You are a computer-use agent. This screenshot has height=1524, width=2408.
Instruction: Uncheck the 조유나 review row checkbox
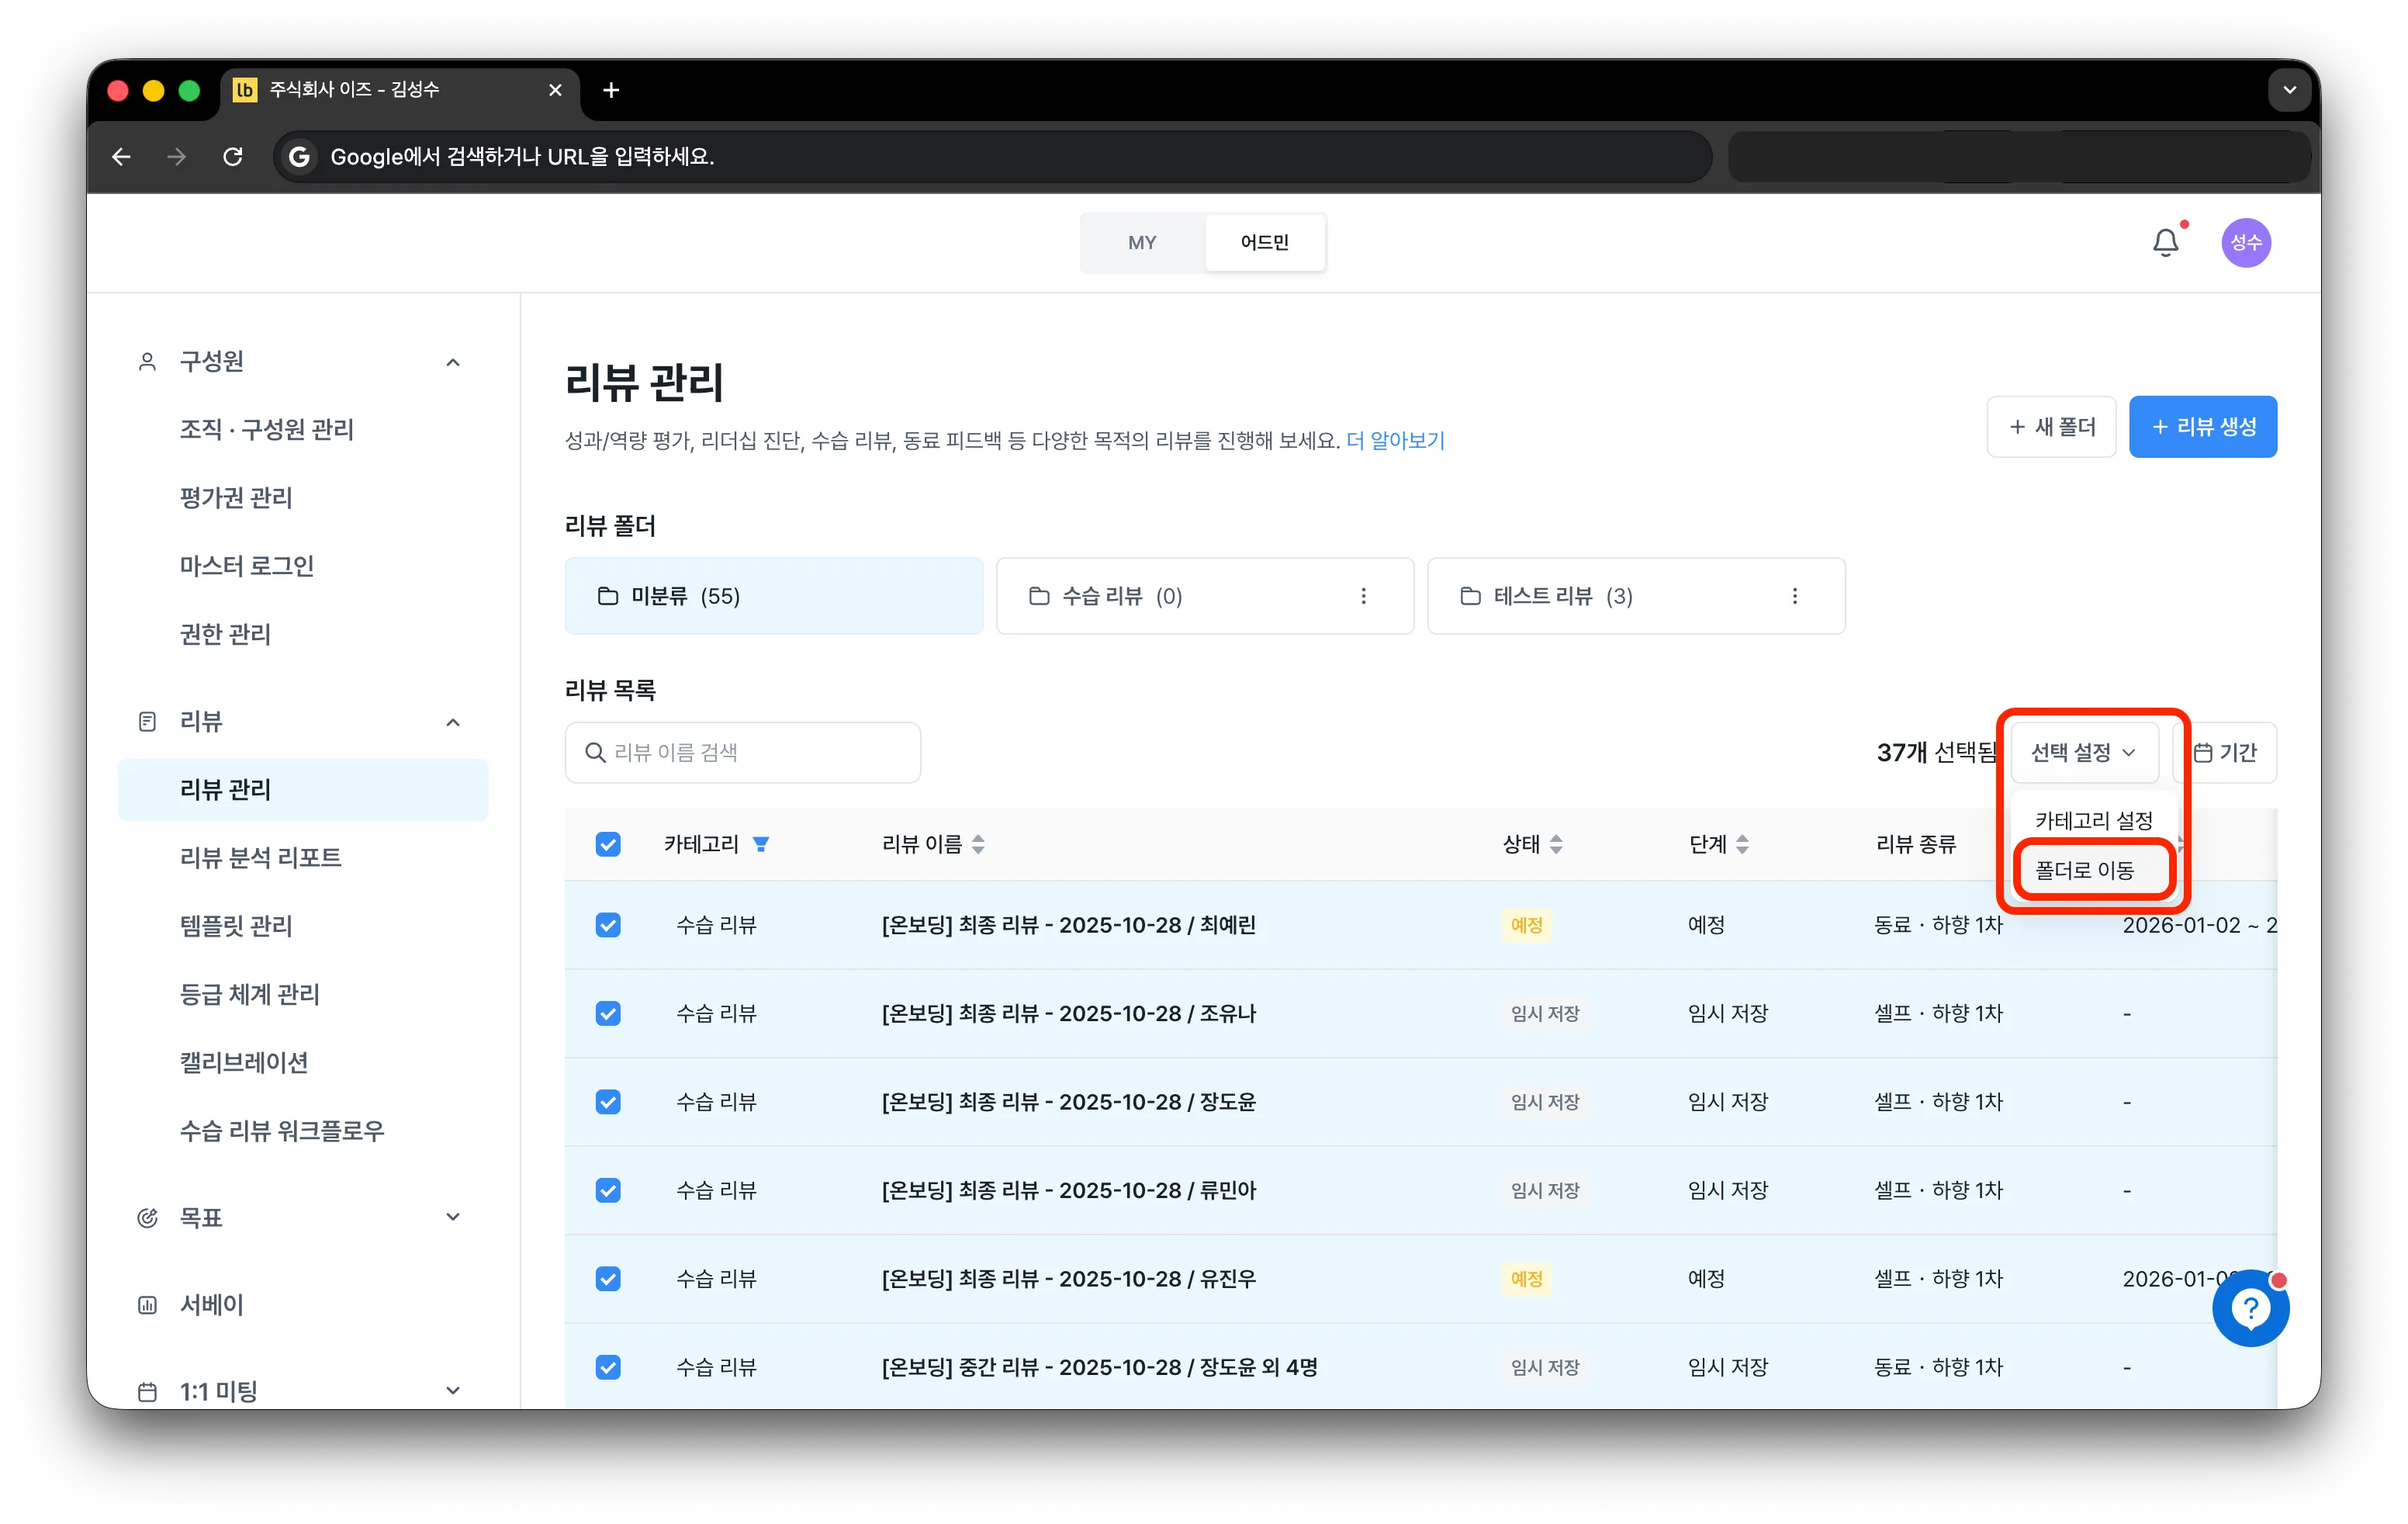point(608,1013)
